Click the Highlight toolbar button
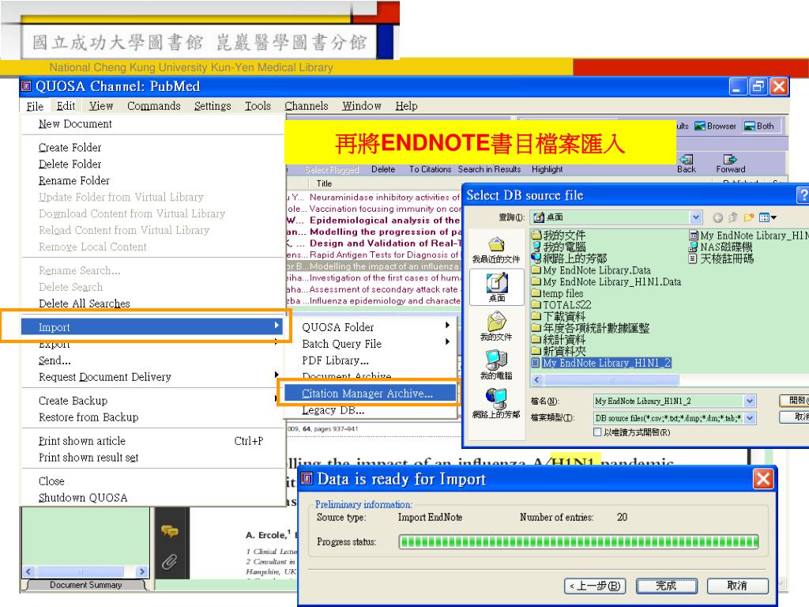The image size is (809, 607). pos(547,169)
